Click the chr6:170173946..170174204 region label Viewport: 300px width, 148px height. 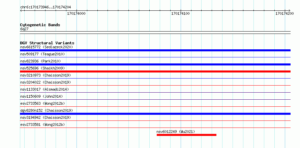point(46,7)
